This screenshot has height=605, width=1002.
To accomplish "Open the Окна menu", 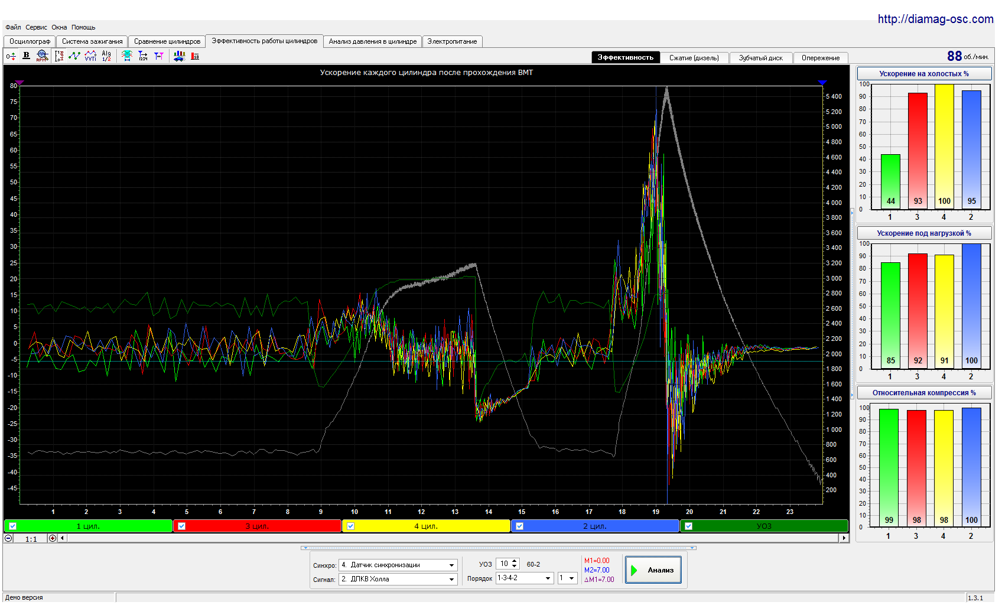I will tap(59, 27).
